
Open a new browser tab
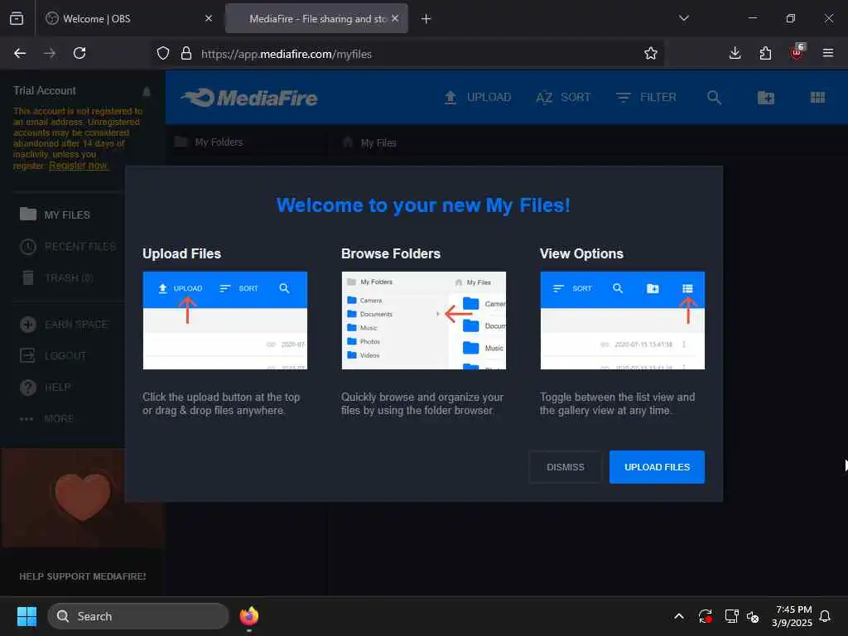point(426,19)
